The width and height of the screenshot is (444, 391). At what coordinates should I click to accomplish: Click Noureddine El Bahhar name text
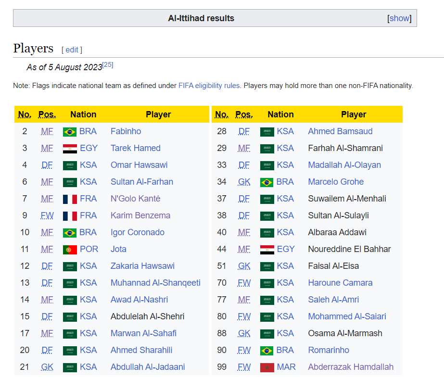349,249
